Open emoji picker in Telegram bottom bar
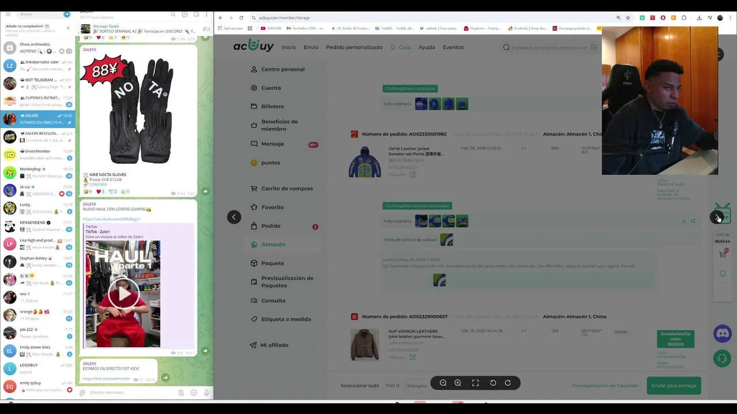Viewport: 737px width, 414px height. pyautogui.click(x=193, y=393)
